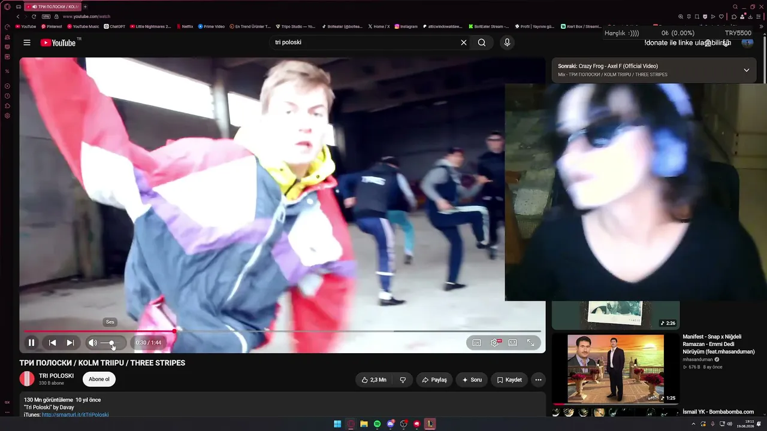Open mhasanduman channel name
The width and height of the screenshot is (767, 431).
(x=698, y=360)
